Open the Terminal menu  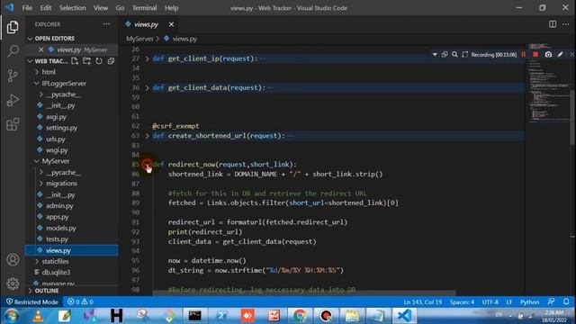click(x=144, y=8)
